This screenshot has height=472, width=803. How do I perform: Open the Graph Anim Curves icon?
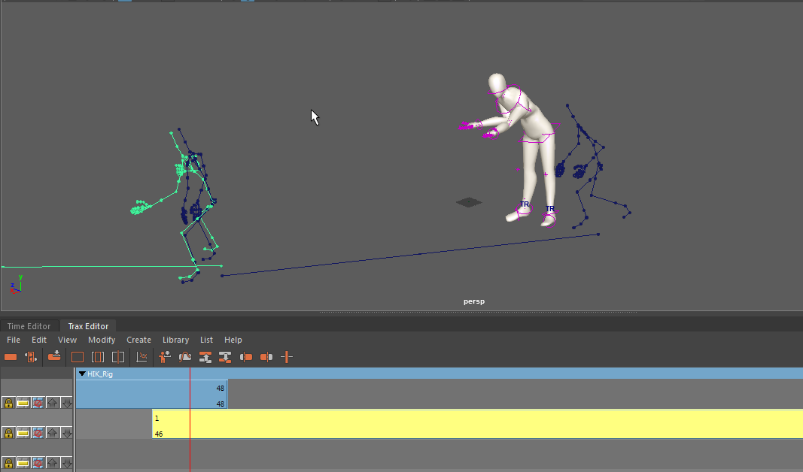(141, 357)
